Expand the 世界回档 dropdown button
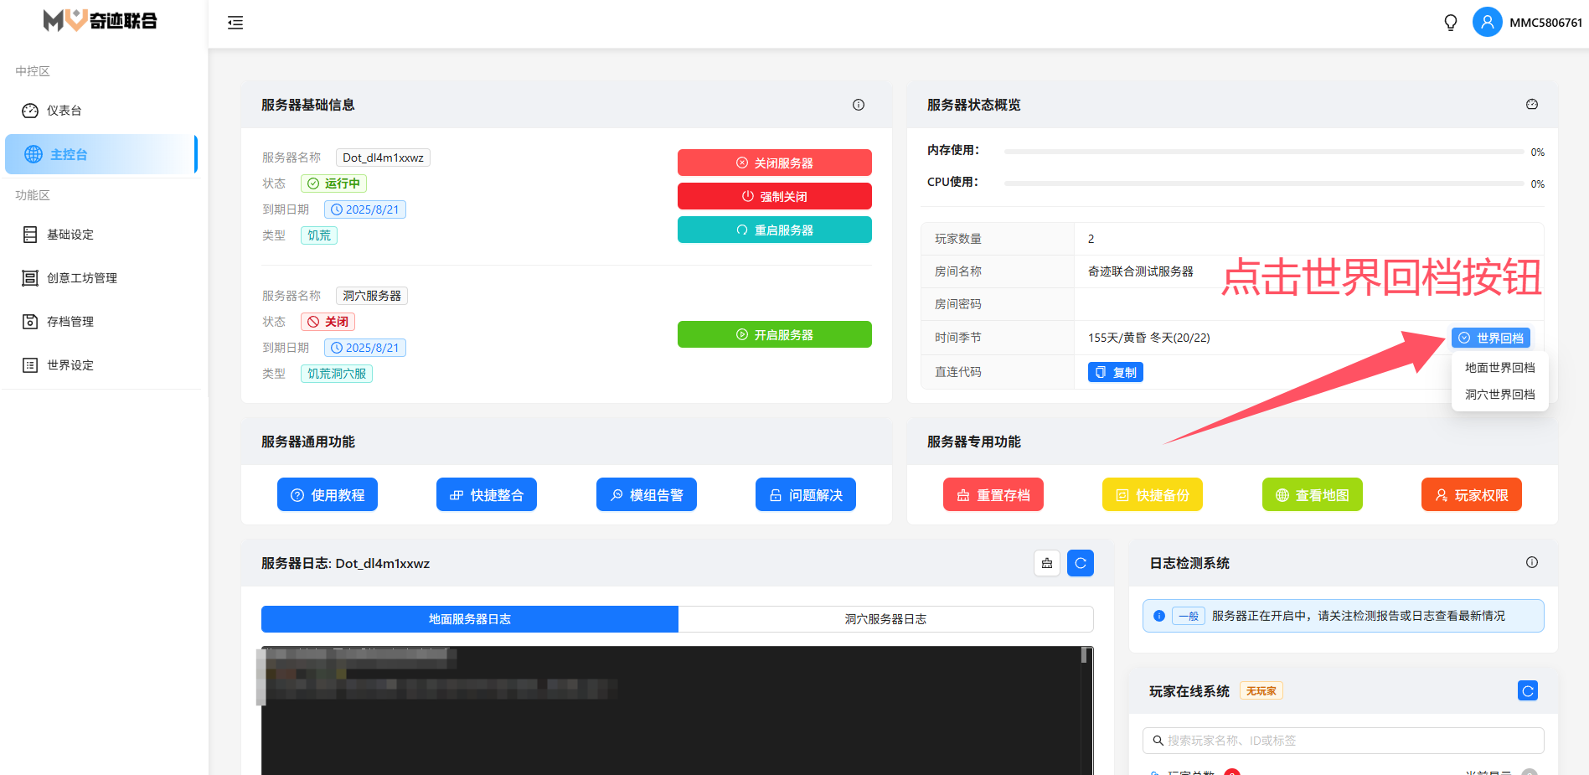 click(x=1491, y=338)
